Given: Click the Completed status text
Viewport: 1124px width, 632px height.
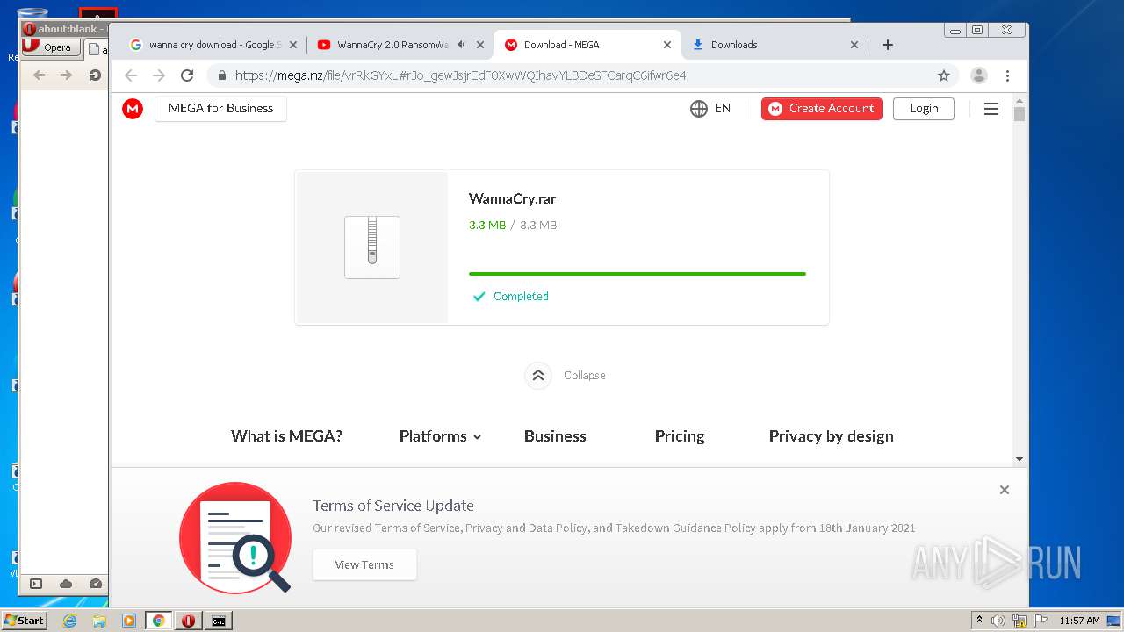Looking at the screenshot, I should point(521,297).
